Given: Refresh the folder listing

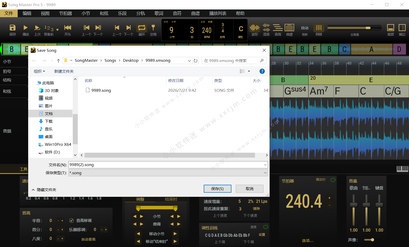Looking at the screenshot, I should 196,60.
